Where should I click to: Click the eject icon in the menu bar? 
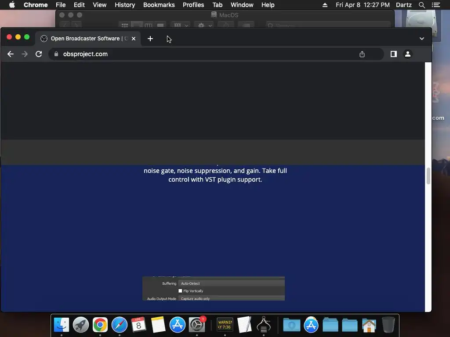pyautogui.click(x=325, y=5)
